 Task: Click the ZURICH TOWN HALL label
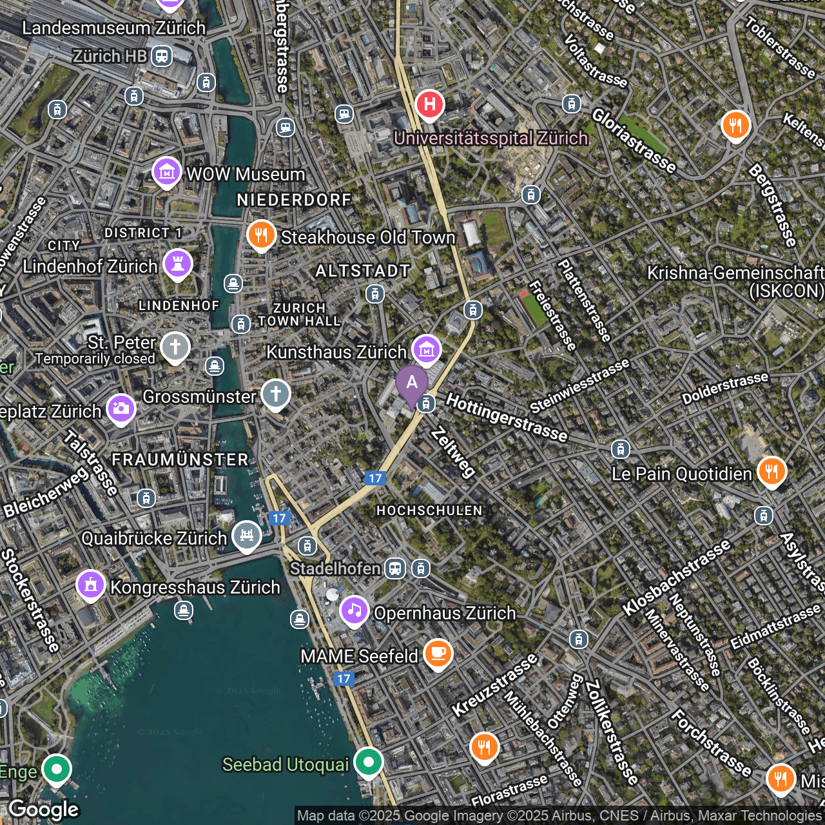pyautogui.click(x=299, y=315)
